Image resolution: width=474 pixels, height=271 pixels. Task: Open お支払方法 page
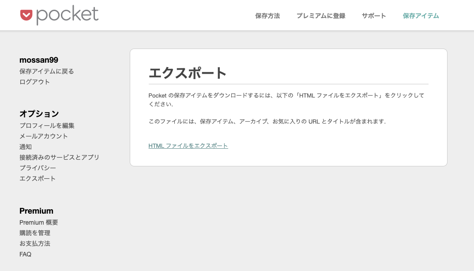(35, 244)
